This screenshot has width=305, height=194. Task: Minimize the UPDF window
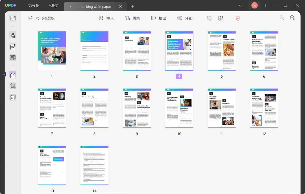[274, 5]
